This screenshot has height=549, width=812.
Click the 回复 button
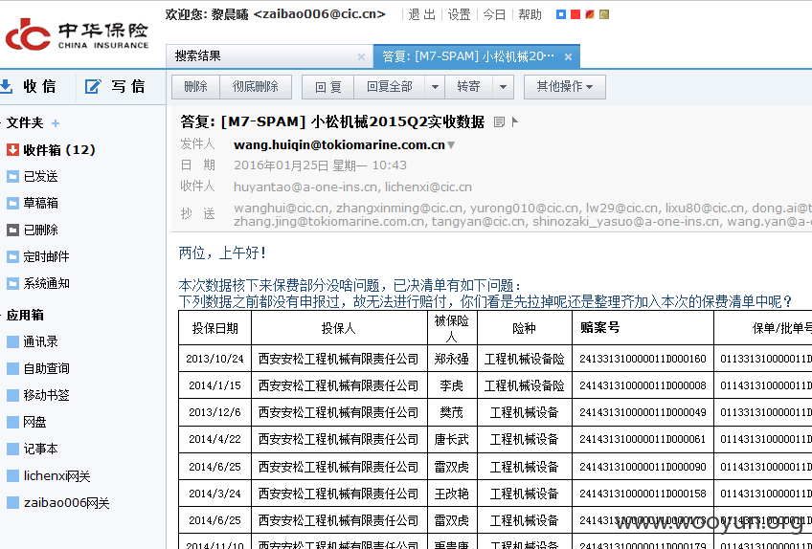click(x=328, y=87)
